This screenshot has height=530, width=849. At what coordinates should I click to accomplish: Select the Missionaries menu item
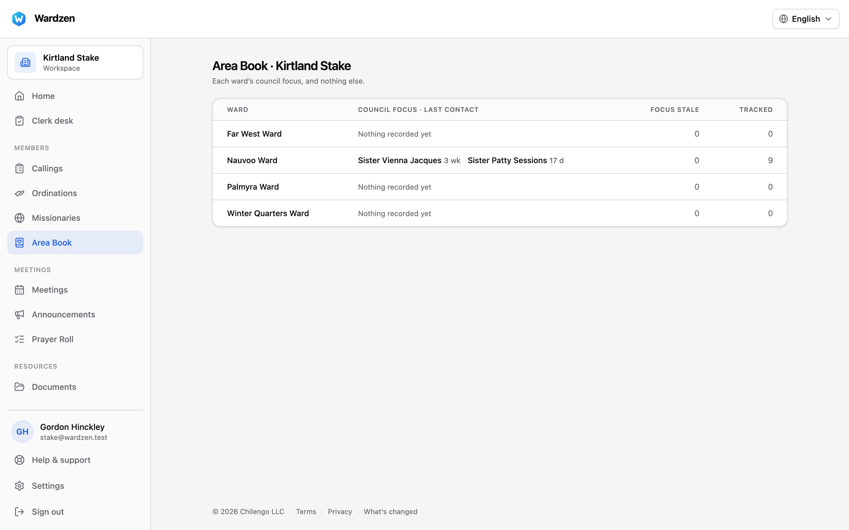pyautogui.click(x=75, y=218)
